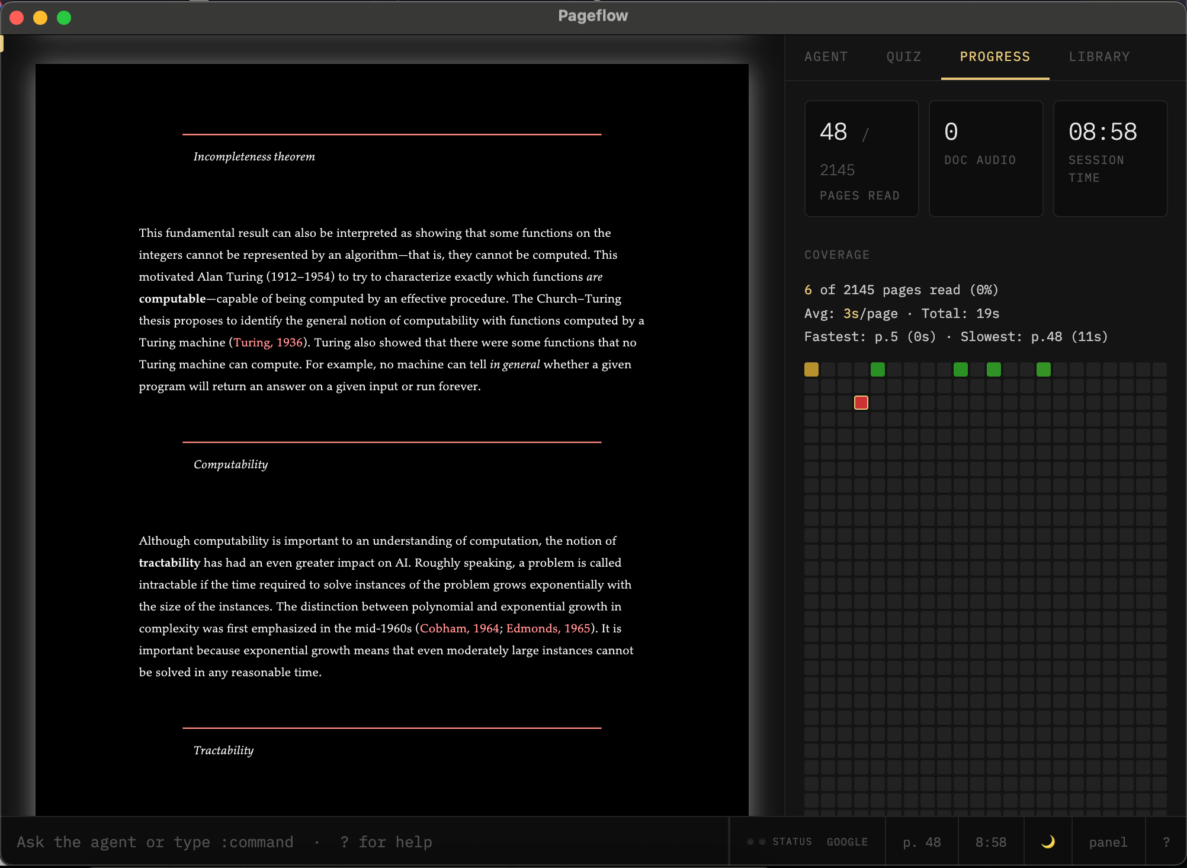
Task: Open the PAGES READ card details
Action: tap(861, 159)
